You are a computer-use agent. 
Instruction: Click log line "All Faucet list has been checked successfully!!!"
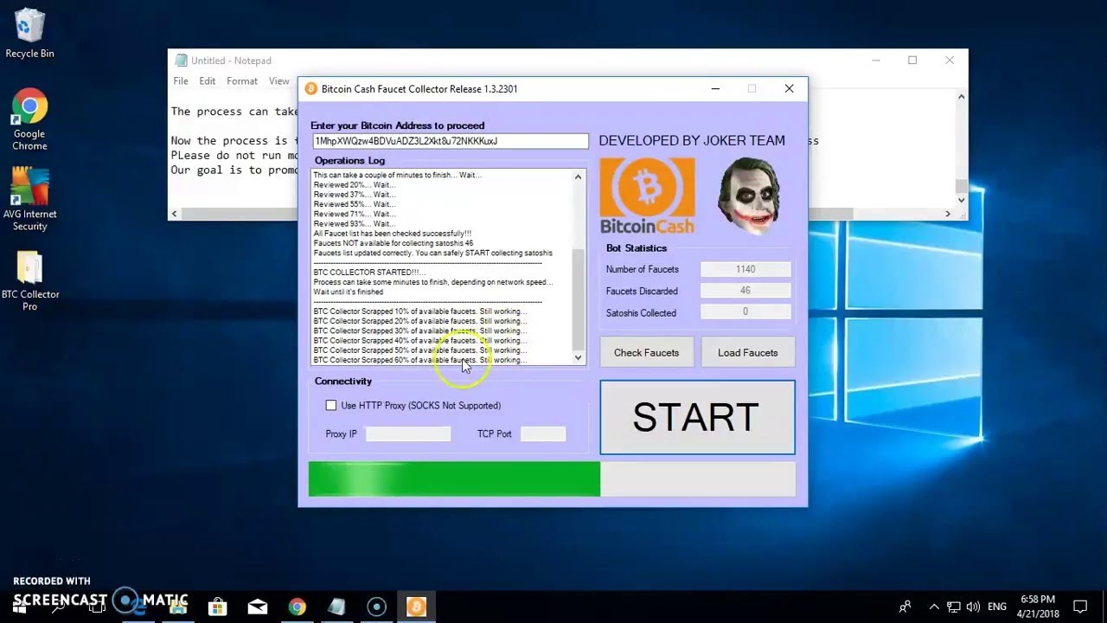click(393, 234)
